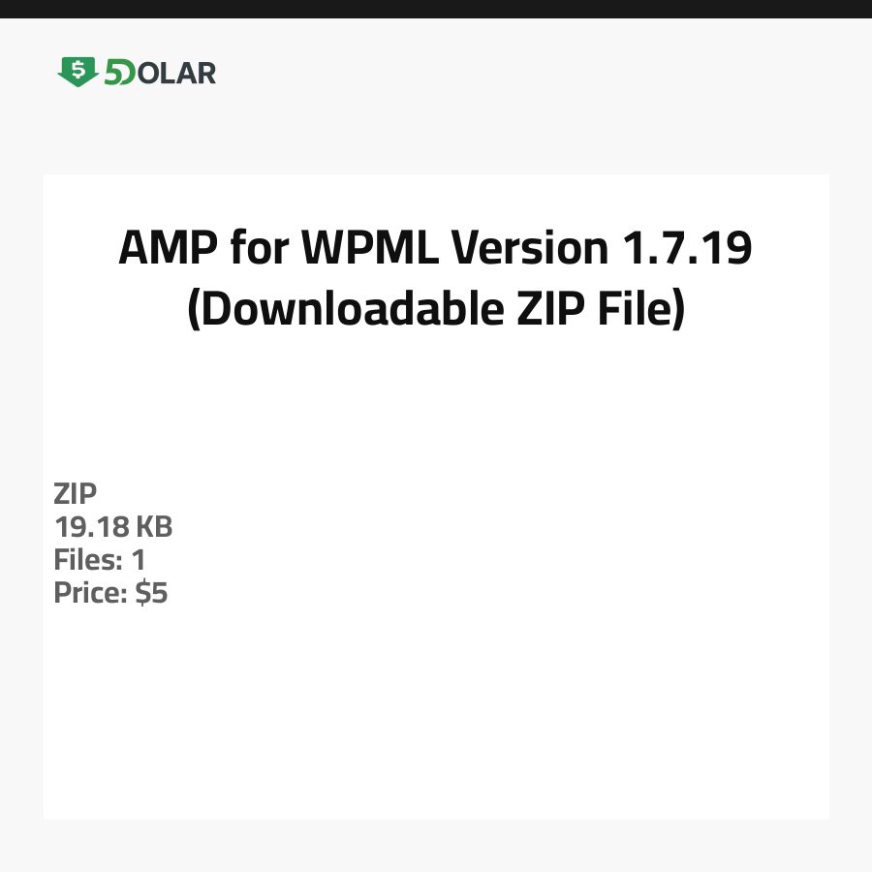Click the "$5" price value
This screenshot has width=872, height=872.
click(x=151, y=593)
